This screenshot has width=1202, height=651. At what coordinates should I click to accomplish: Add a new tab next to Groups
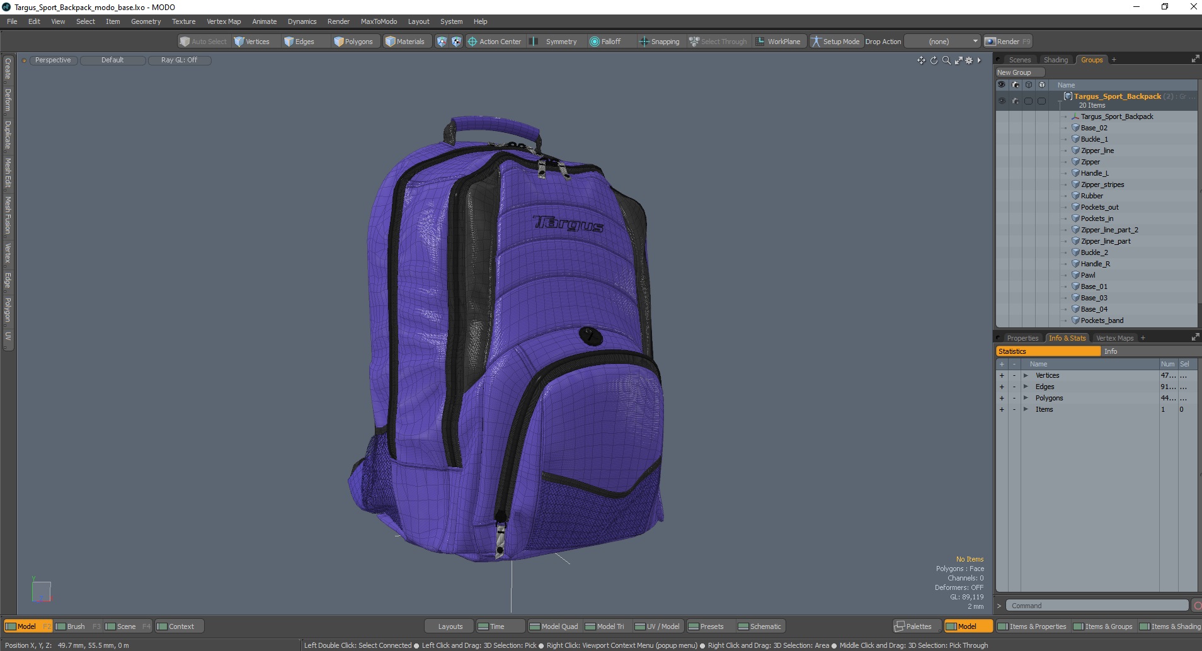point(1114,60)
